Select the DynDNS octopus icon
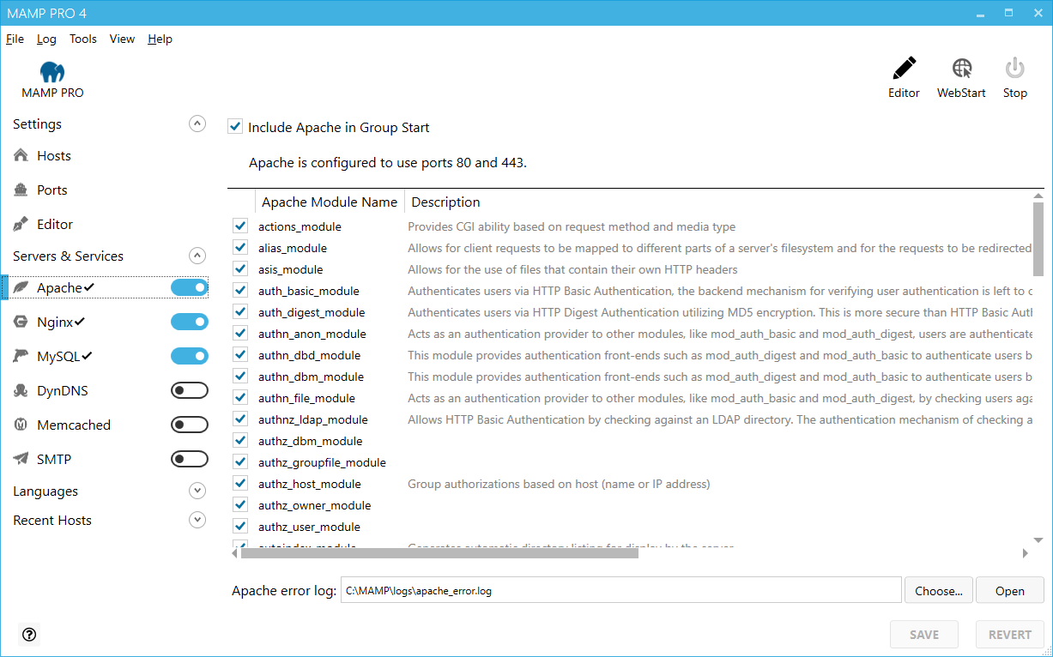The width and height of the screenshot is (1053, 657). coord(21,390)
